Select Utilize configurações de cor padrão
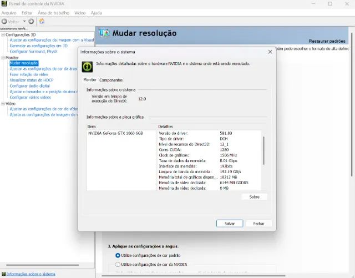355x278 pixels. [118, 255]
